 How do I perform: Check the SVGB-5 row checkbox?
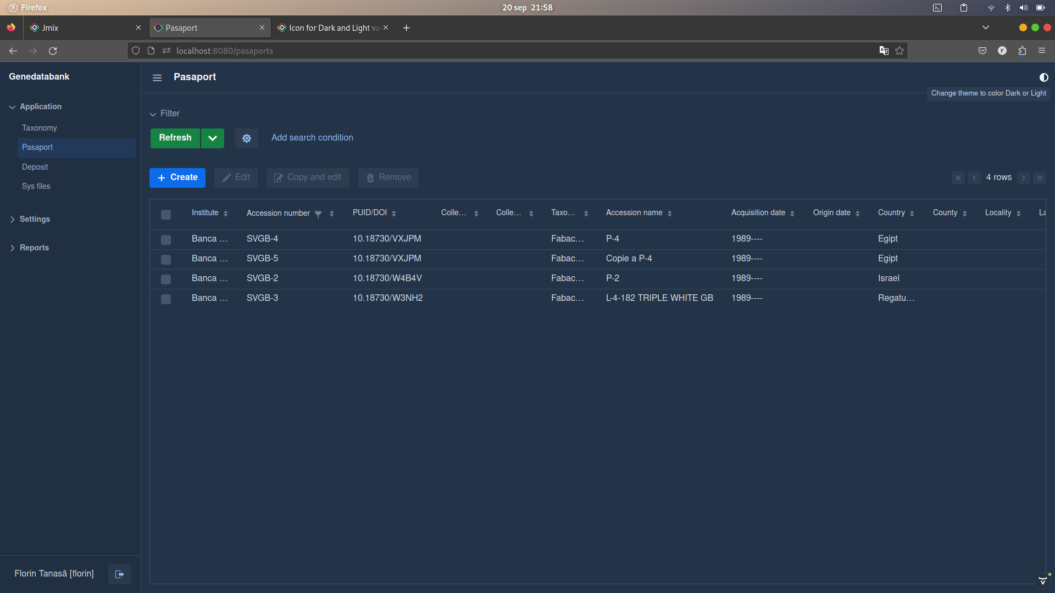pyautogui.click(x=166, y=260)
